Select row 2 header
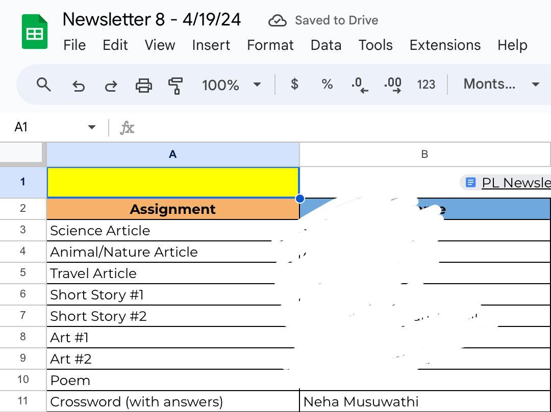This screenshot has width=551, height=412. (x=23, y=208)
